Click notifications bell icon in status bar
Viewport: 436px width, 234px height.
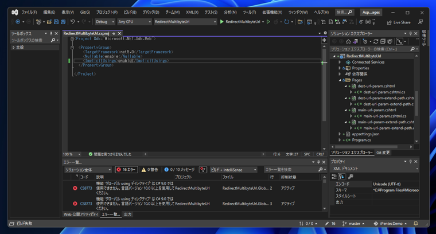416,224
